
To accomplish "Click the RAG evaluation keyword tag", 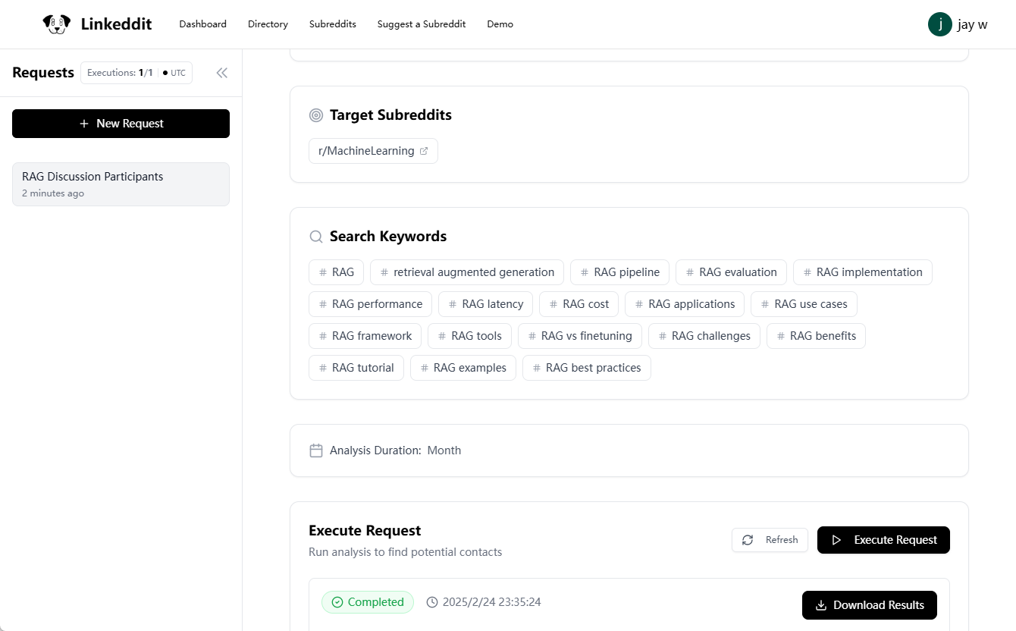I will point(731,272).
